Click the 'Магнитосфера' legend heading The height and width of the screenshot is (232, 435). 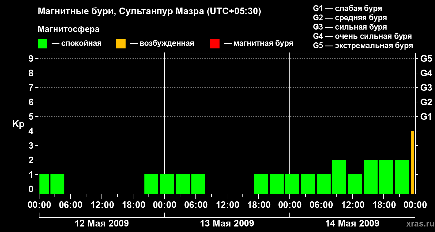pos(68,29)
